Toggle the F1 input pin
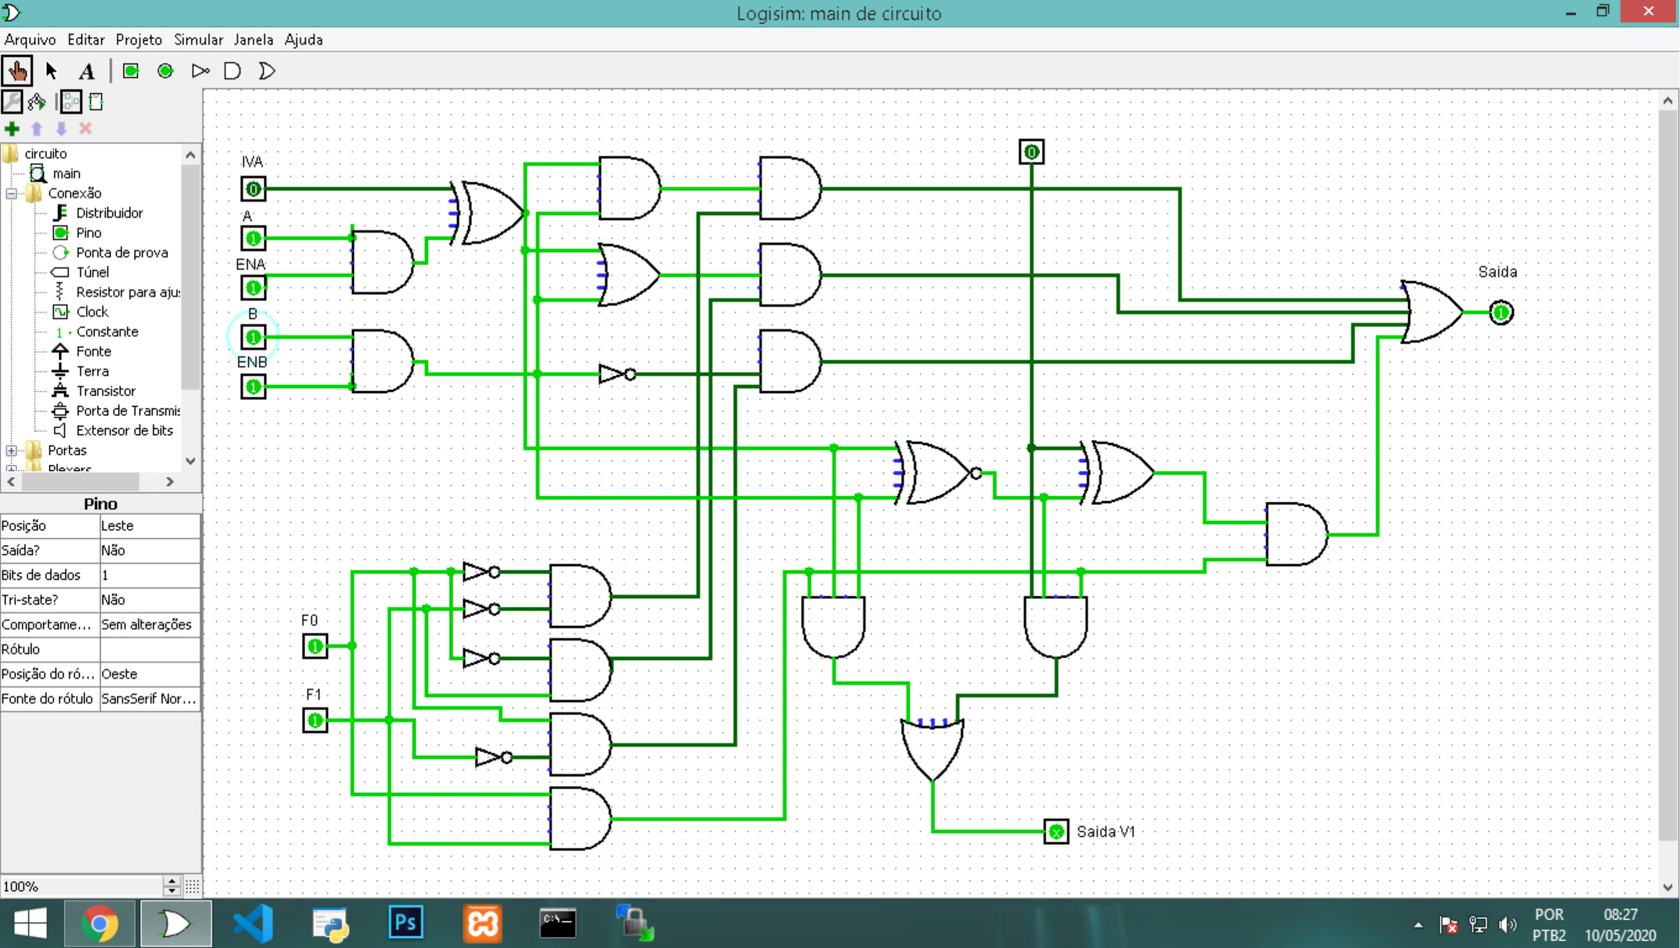1680x948 pixels. (315, 720)
